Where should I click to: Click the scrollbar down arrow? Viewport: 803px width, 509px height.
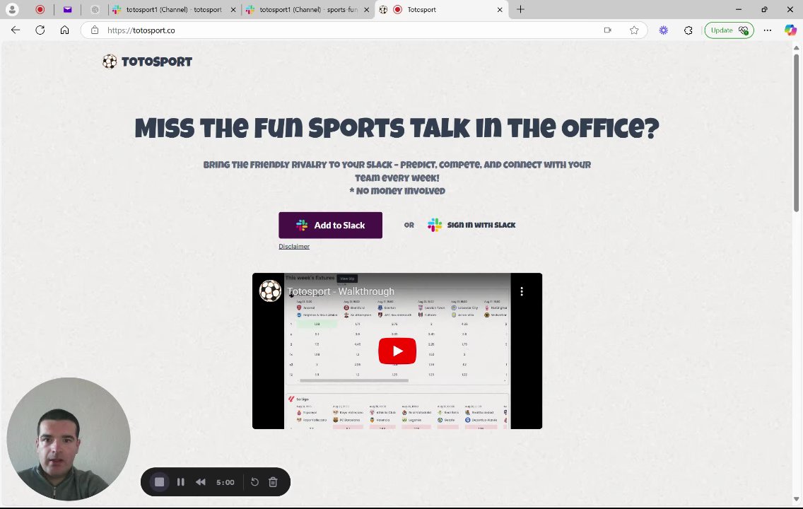[796, 499]
